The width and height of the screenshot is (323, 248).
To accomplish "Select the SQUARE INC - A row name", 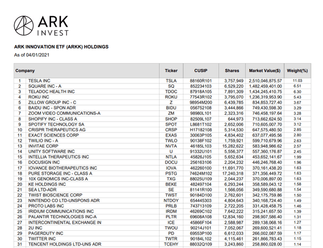I will [45, 86].
